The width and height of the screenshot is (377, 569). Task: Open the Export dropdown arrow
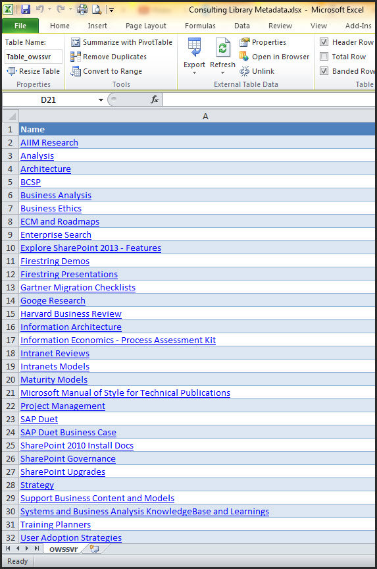[x=195, y=72]
